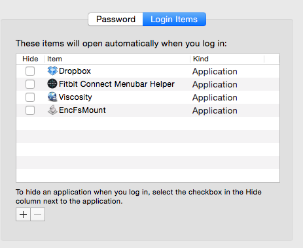Click empty area in login items list
303x248 pixels.
coord(148,149)
